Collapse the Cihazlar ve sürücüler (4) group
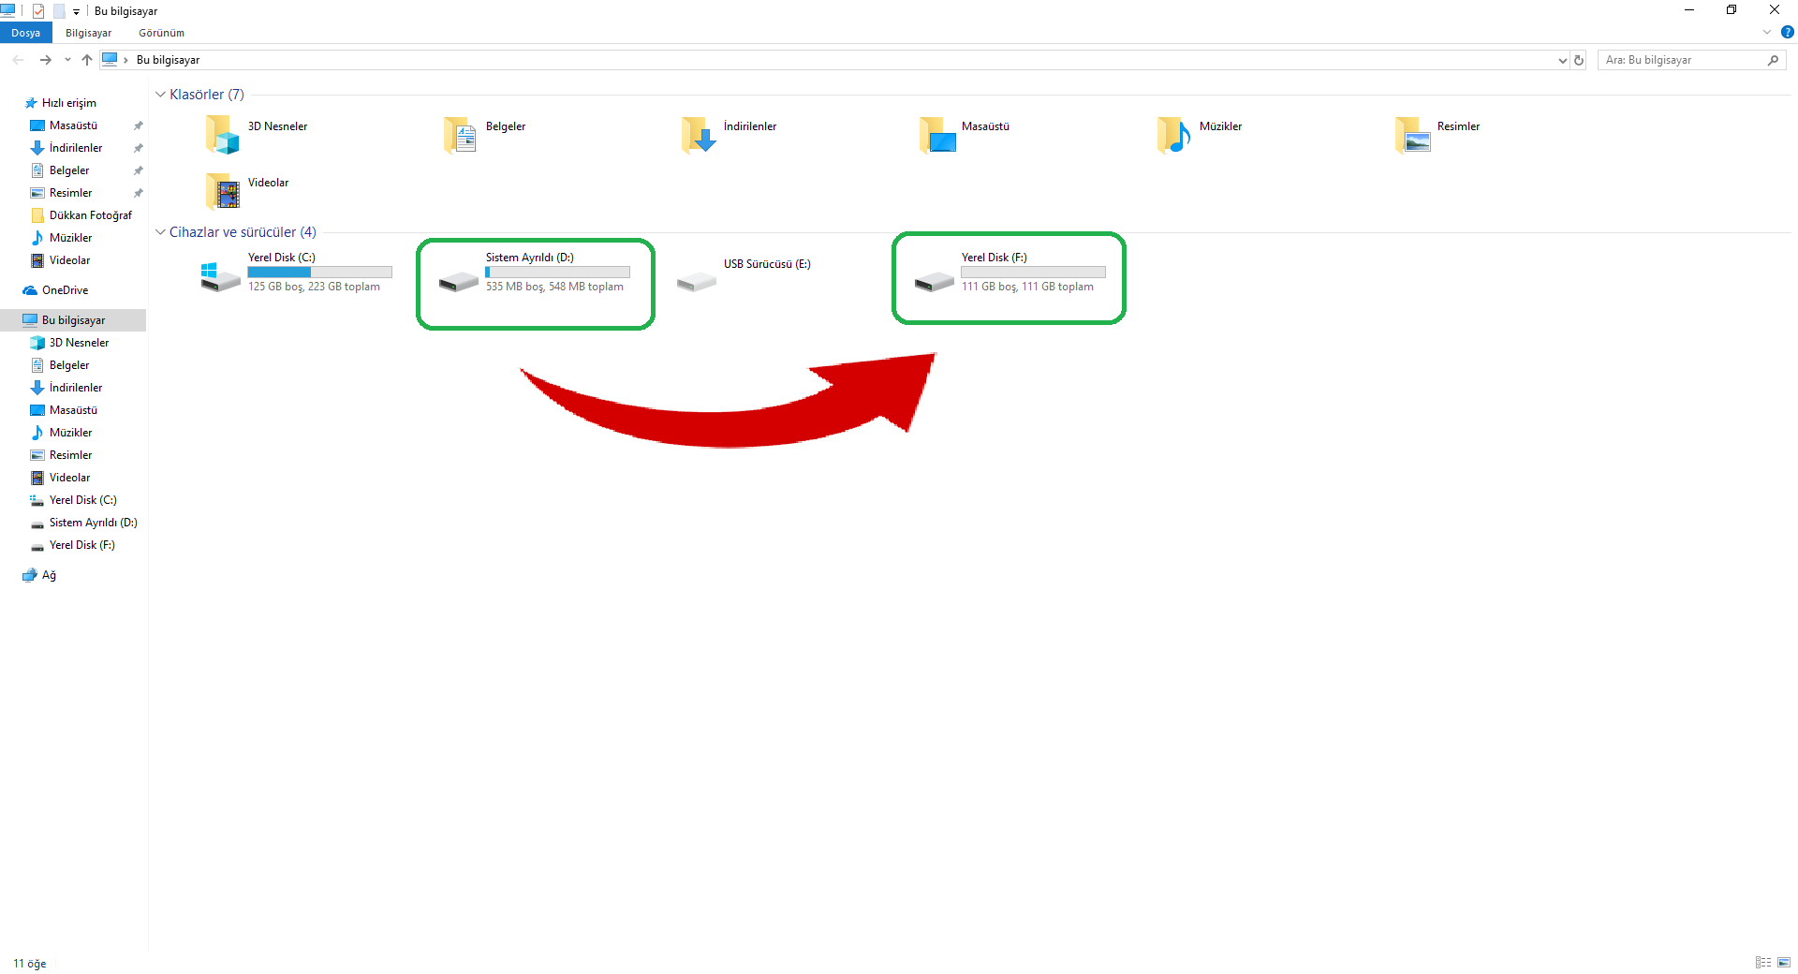 pos(160,232)
